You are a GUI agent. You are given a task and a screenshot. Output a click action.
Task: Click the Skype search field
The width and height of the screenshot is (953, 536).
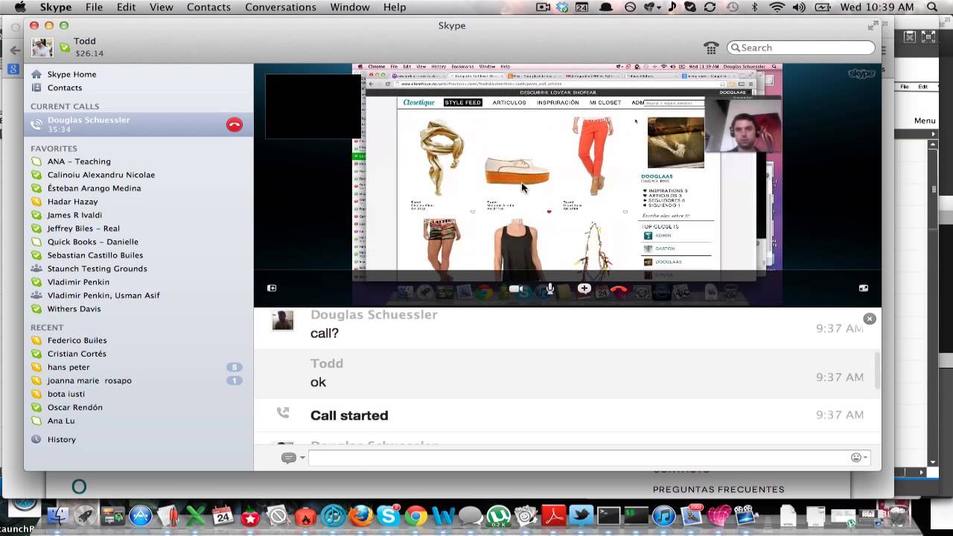[800, 48]
